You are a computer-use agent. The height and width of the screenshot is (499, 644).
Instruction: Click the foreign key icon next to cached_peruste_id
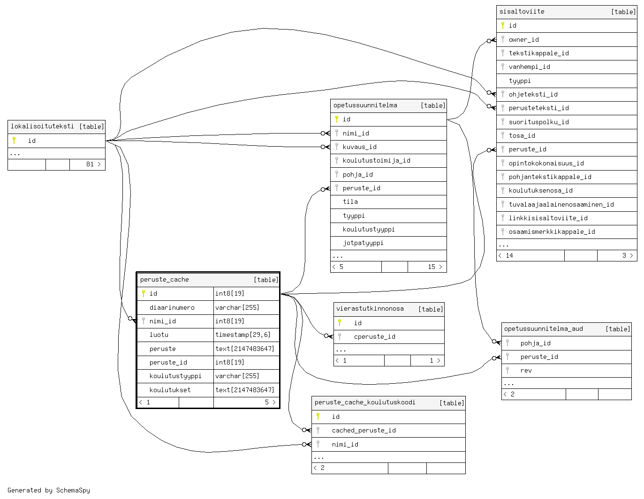coord(318,430)
